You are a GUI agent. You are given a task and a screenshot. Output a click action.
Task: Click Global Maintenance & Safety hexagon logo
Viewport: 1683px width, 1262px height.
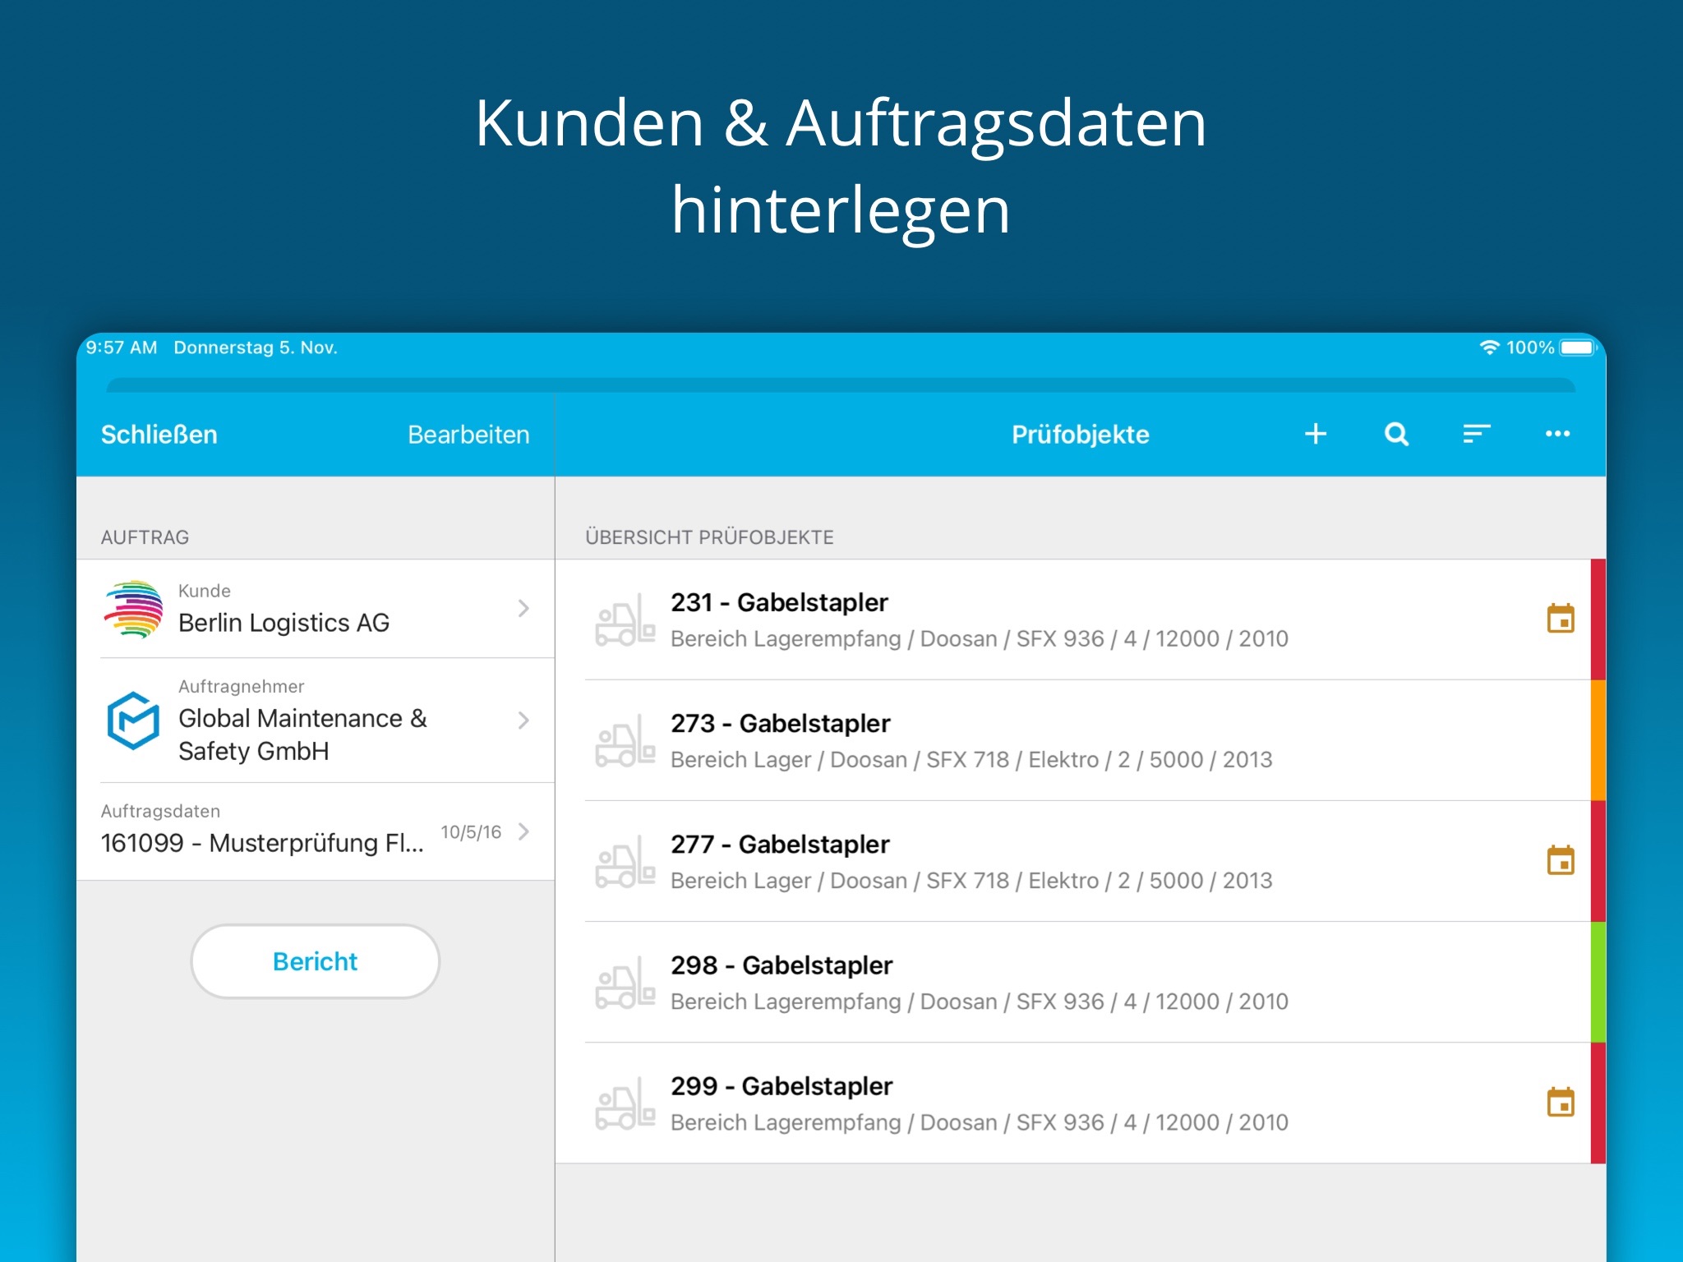click(133, 721)
